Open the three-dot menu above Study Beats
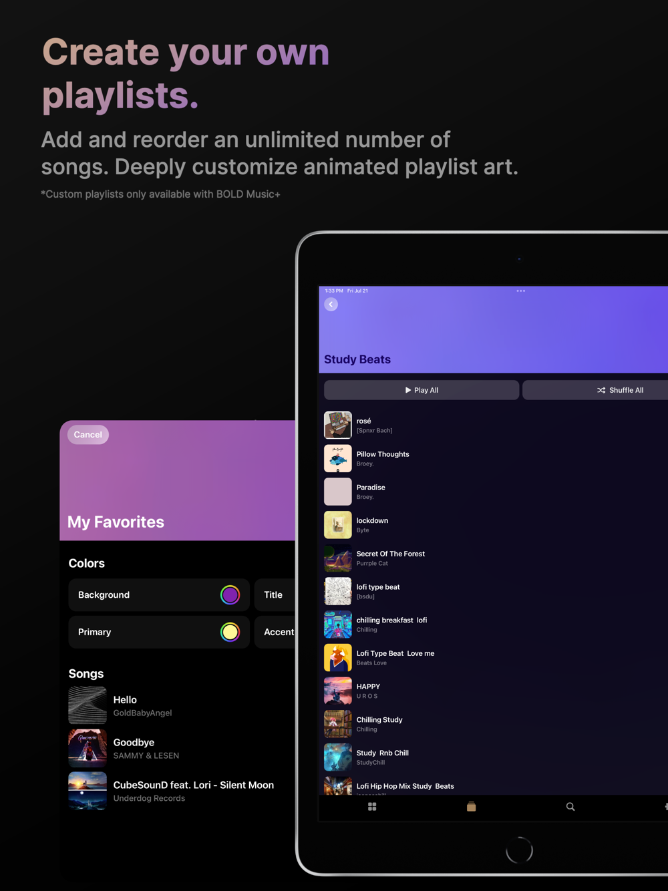The image size is (668, 891). coord(521,291)
